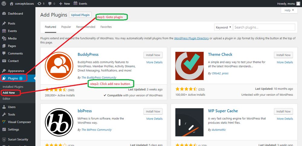The width and height of the screenshot is (302, 146).
Task: Click the Upload Plugin button
Action: point(80,15)
